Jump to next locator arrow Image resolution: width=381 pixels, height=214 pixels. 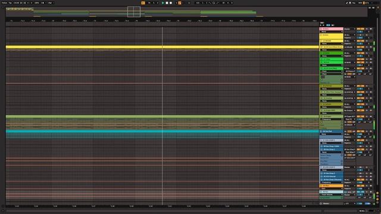323,25
